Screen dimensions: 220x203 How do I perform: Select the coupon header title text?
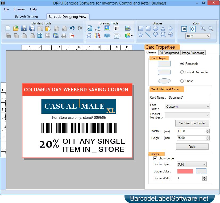[x=76, y=90]
